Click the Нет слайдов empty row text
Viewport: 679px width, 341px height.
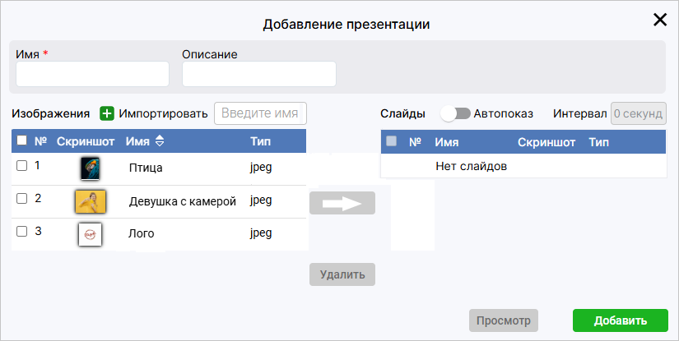pyautogui.click(x=471, y=166)
